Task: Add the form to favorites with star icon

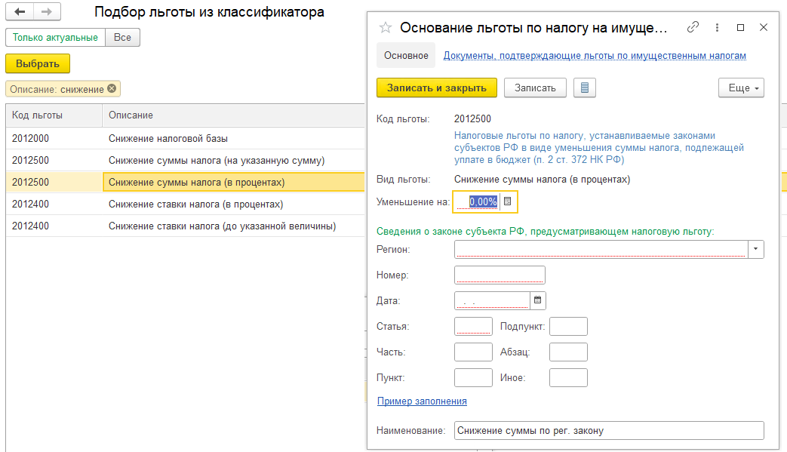Action: tap(386, 28)
